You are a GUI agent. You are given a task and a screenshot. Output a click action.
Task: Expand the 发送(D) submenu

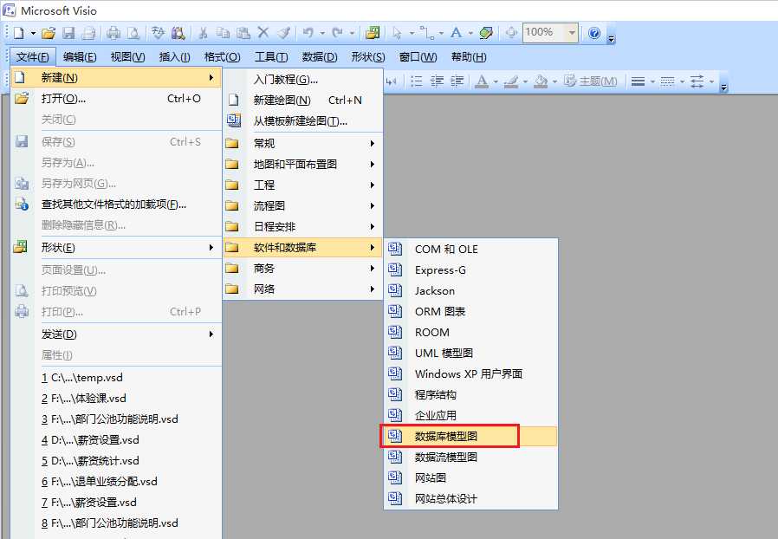116,334
